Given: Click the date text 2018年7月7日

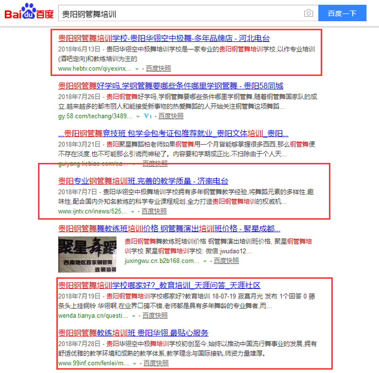Looking at the screenshot, I should coord(77,192).
